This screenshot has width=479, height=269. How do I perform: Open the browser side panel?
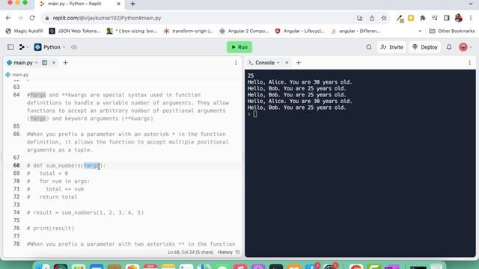[x=447, y=18]
